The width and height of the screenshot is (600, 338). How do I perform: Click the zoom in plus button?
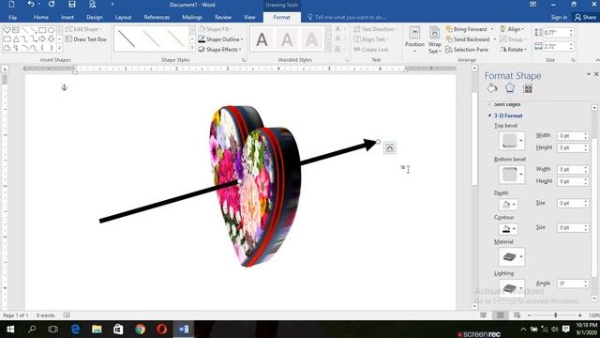[x=580, y=315]
